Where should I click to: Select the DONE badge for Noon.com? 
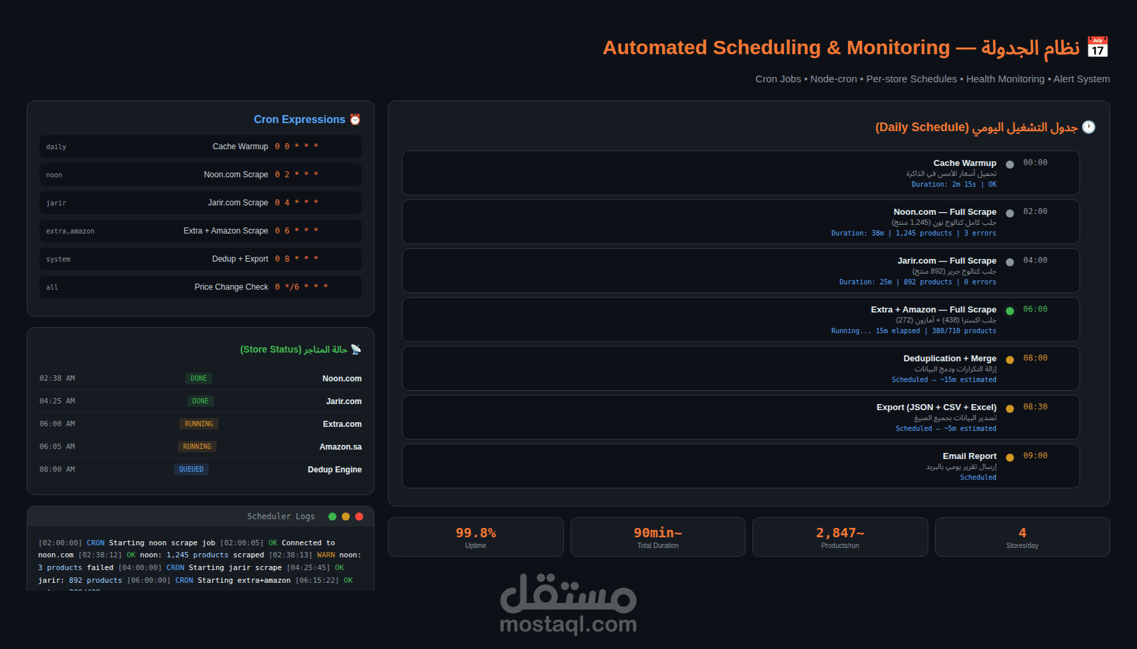pos(199,379)
